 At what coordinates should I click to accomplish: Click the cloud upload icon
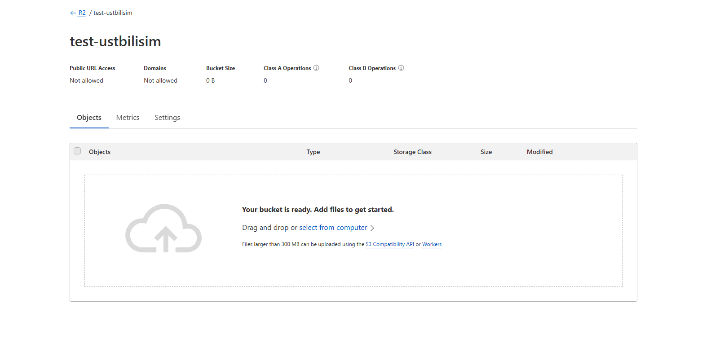pyautogui.click(x=163, y=229)
